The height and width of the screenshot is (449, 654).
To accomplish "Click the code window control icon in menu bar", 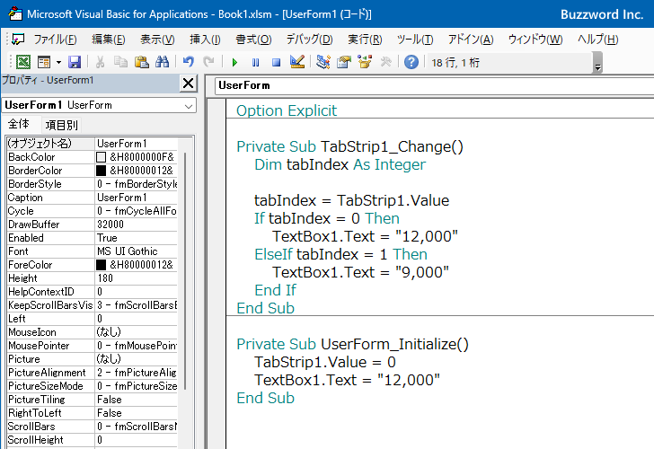I will point(18,40).
